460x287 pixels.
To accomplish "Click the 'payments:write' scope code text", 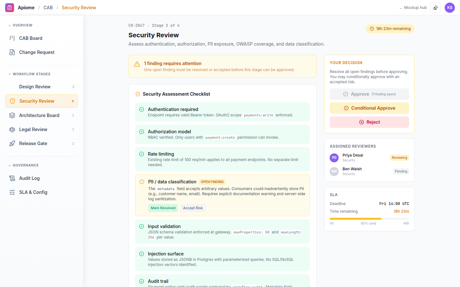I will 258,115.
